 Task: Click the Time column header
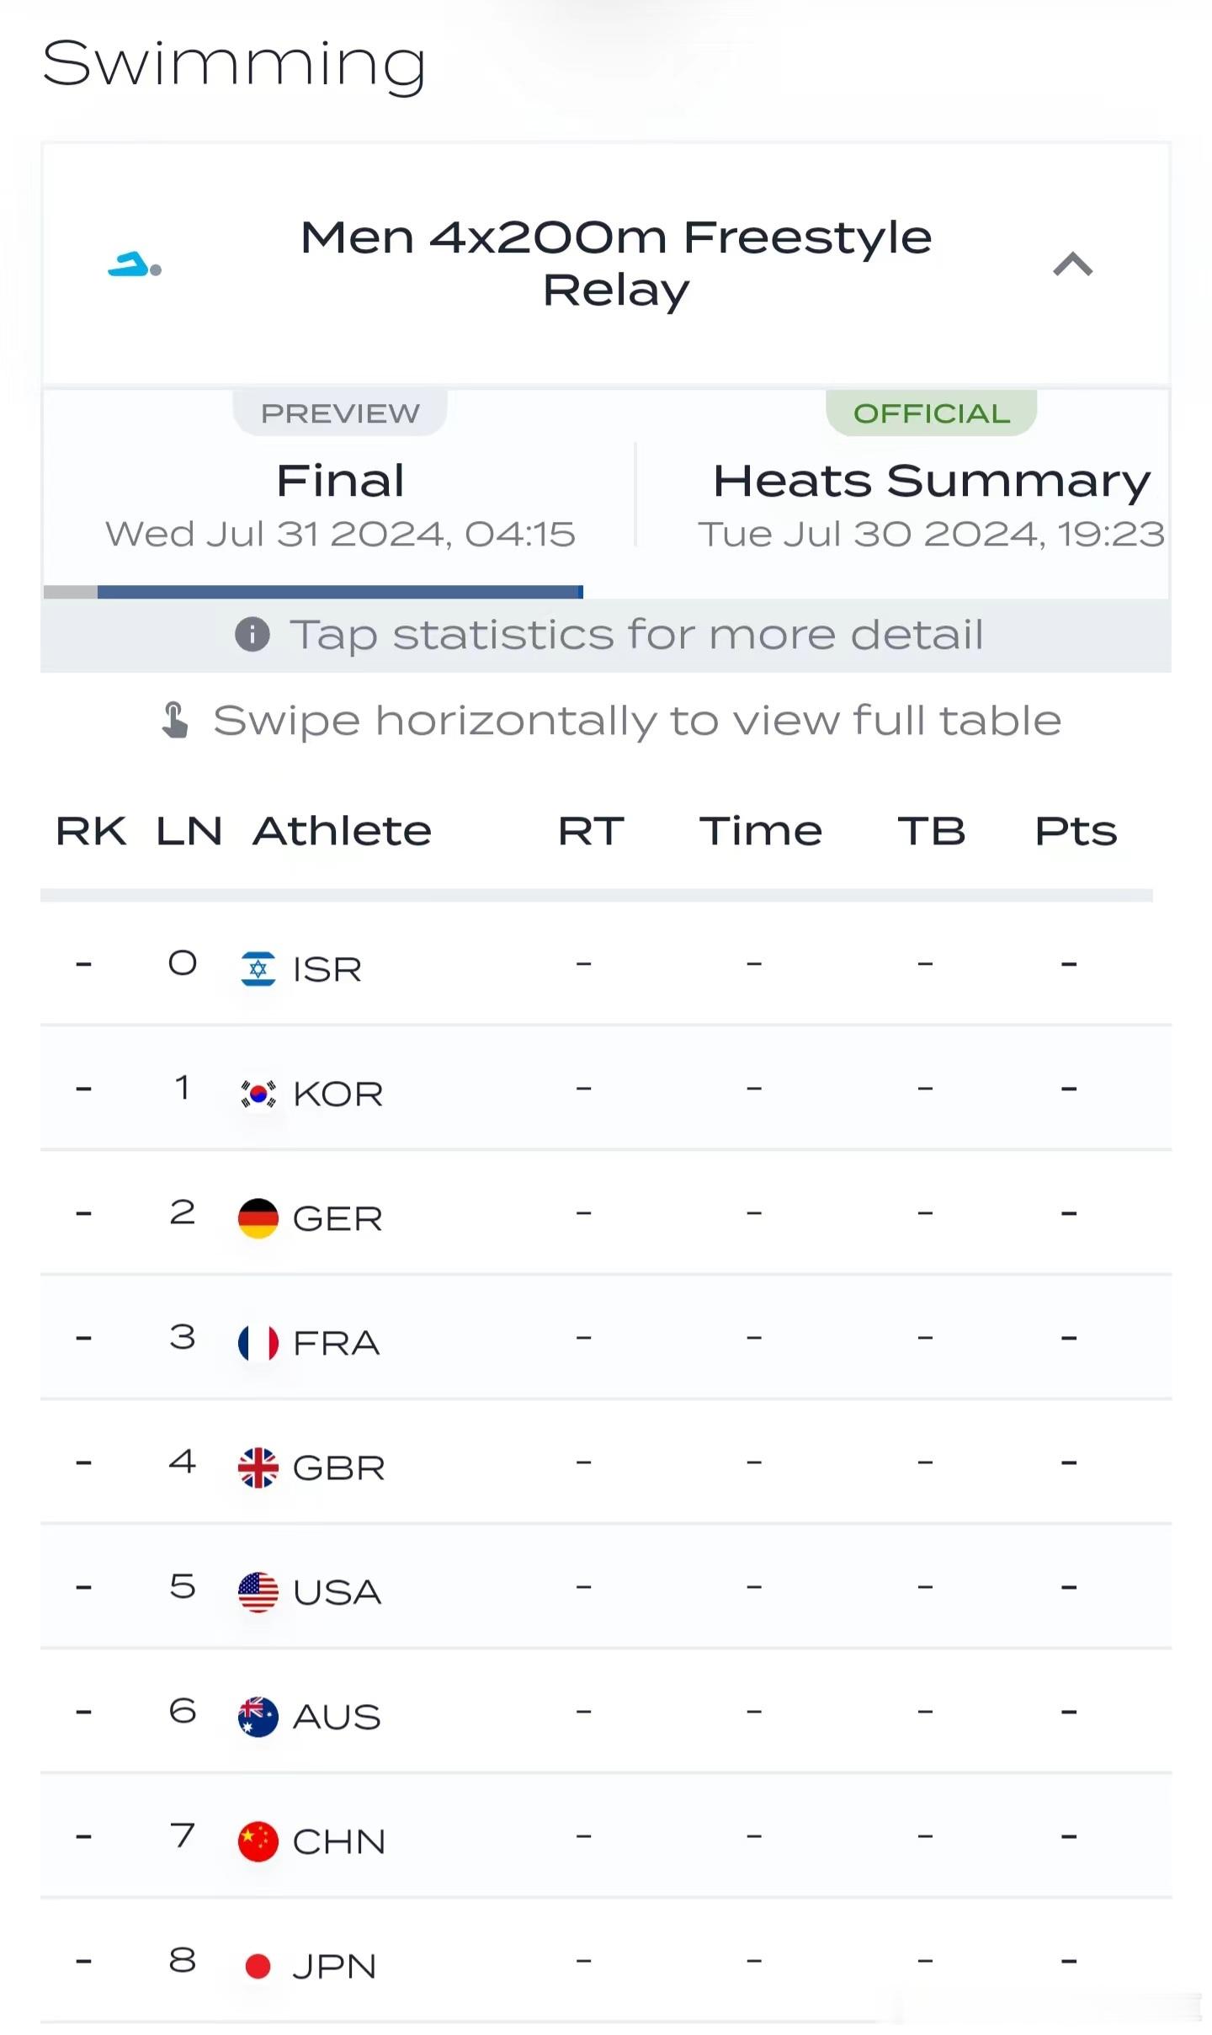point(760,831)
